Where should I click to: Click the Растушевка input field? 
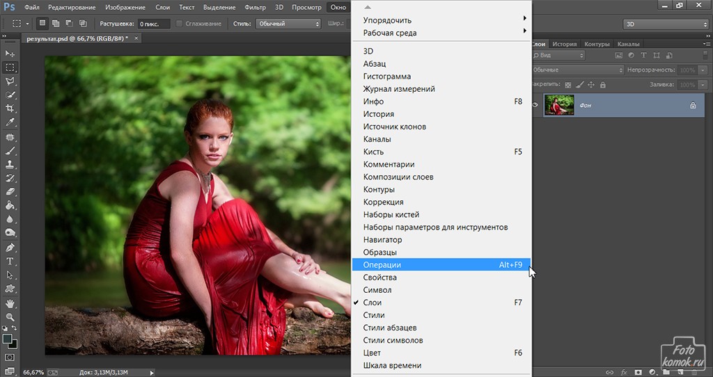(x=154, y=24)
